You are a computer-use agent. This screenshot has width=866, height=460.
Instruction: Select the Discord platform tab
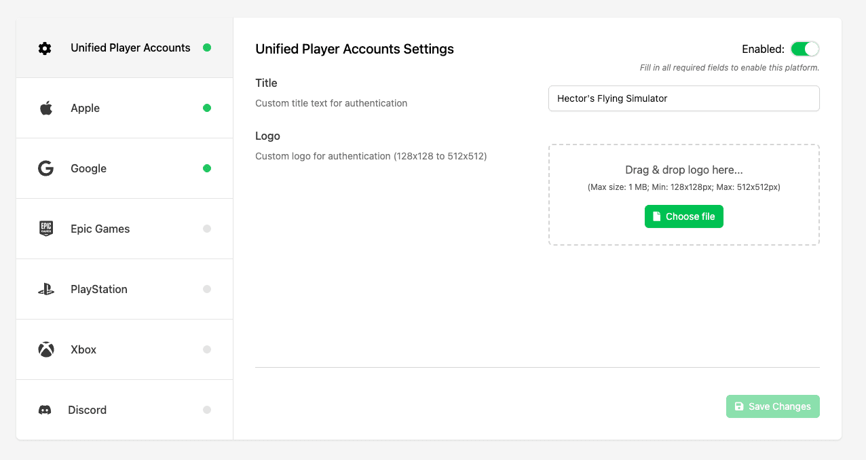pos(88,410)
